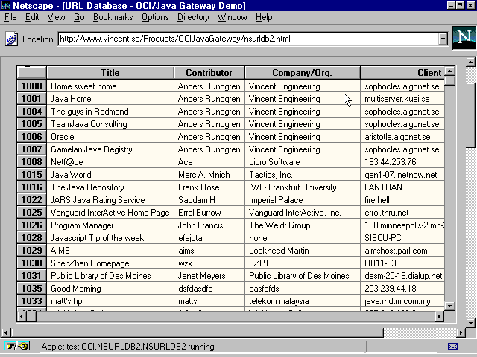Click browser page scroll right arrow
The image size is (477, 357).
tap(461, 332)
